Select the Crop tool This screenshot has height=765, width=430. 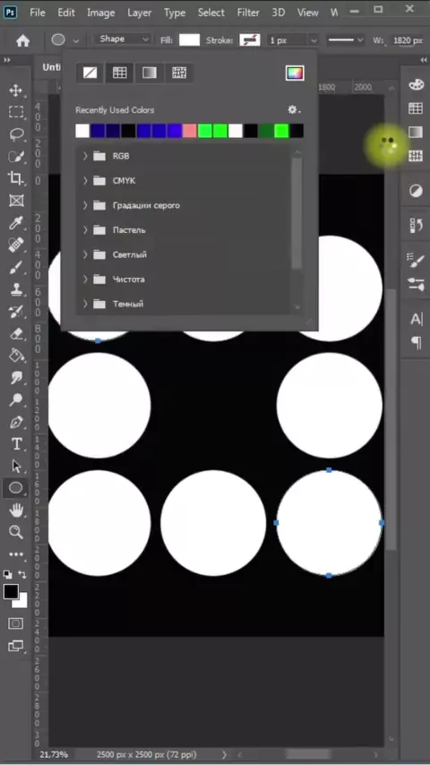click(15, 178)
